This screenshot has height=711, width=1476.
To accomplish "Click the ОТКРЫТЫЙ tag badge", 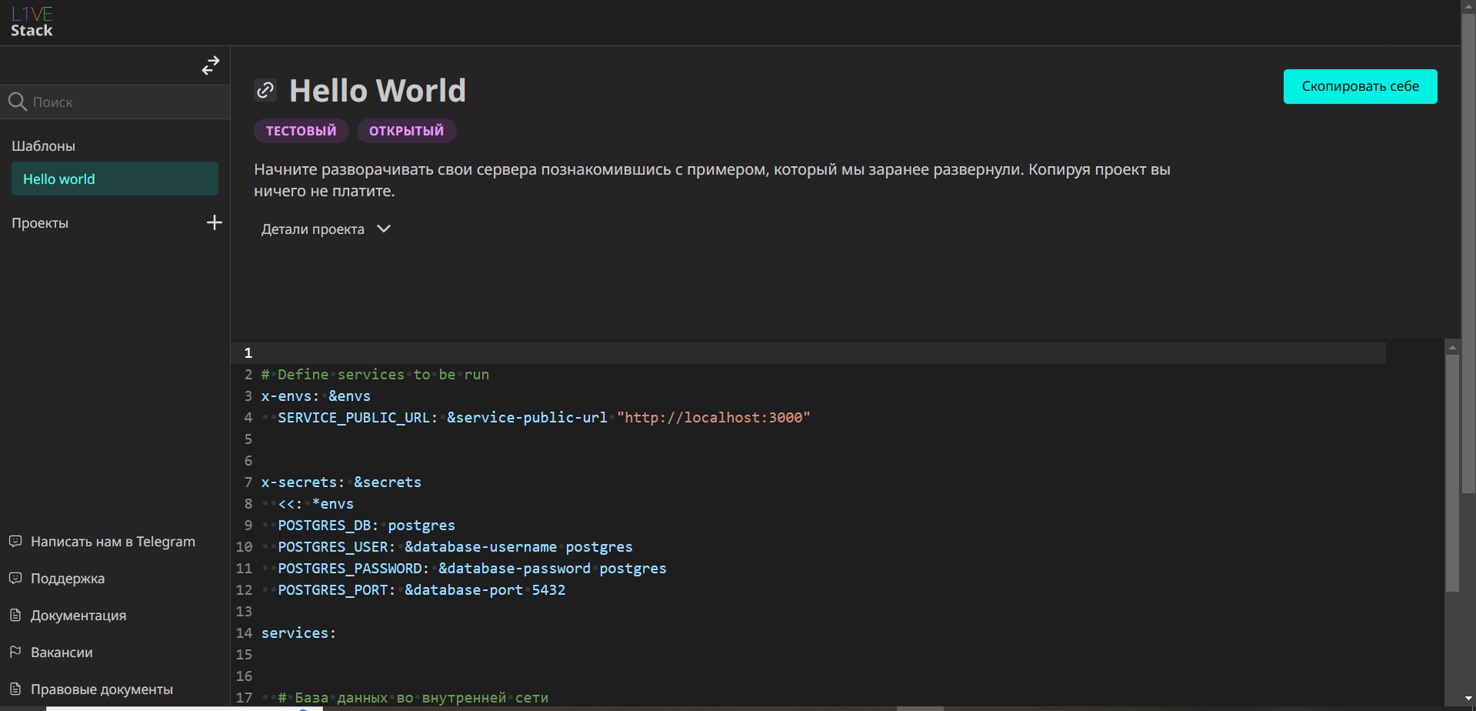I will [x=406, y=131].
